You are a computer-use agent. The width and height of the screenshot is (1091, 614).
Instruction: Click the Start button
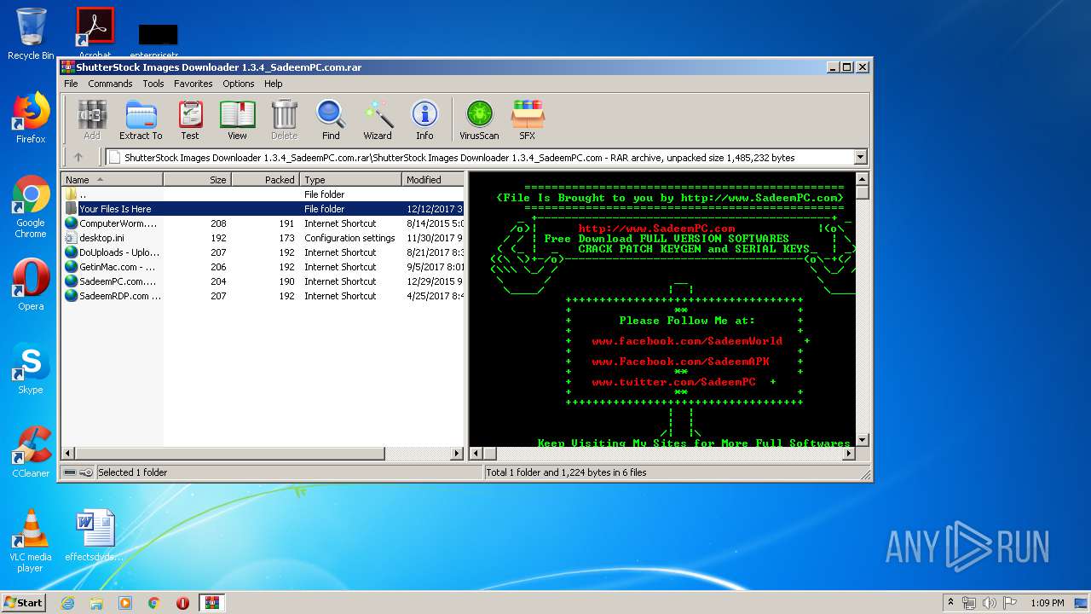click(23, 603)
